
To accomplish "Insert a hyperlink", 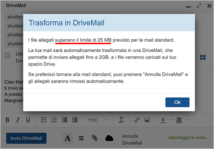I will coord(137,120).
